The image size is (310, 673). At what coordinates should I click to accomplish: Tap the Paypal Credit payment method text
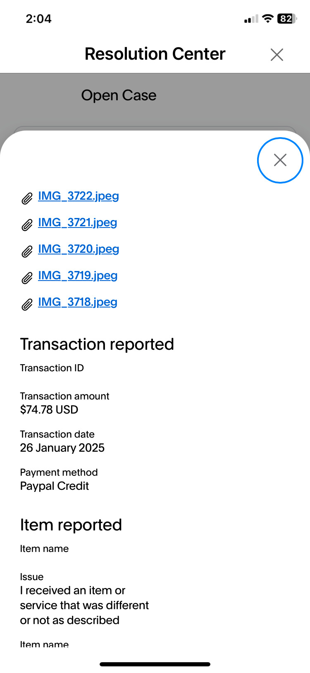(55, 486)
